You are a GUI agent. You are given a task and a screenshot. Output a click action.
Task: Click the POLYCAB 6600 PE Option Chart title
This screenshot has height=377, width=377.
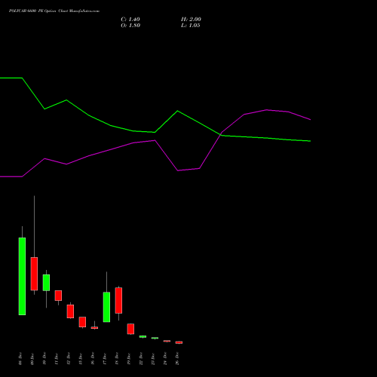coord(54,11)
